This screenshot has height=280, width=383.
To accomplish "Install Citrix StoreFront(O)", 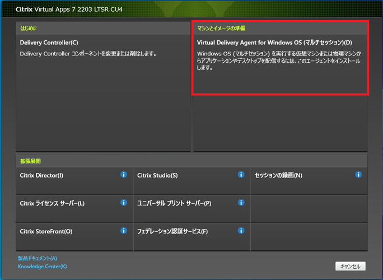I will click(x=46, y=231).
